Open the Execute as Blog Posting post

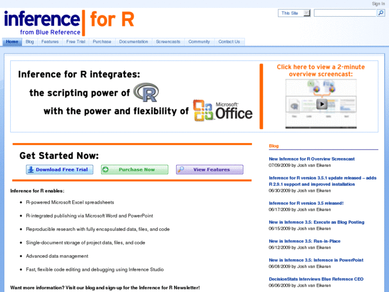coord(317,222)
